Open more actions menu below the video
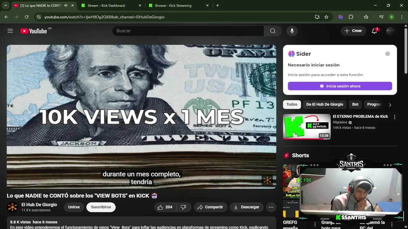The image size is (408, 229). 271,207
